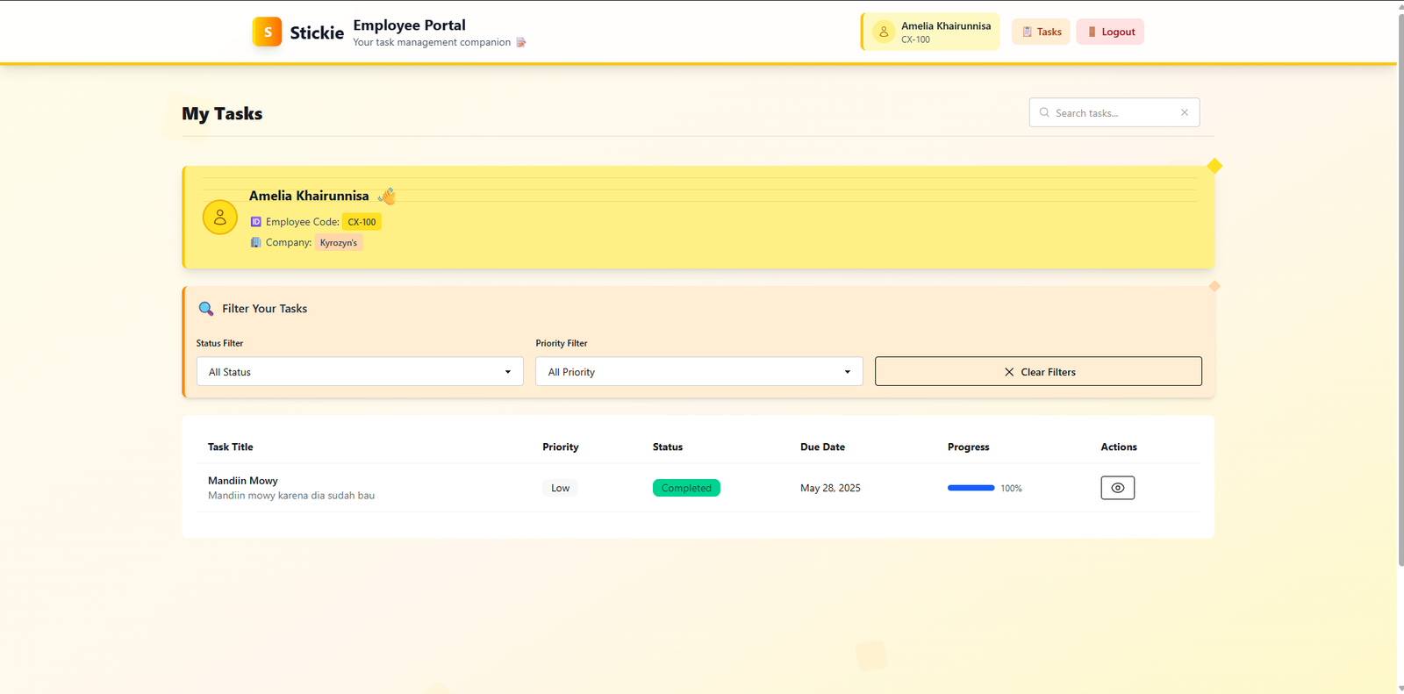Image resolution: width=1404 pixels, height=694 pixels.
Task: Click the Kyrozyn's company tag
Action: [x=339, y=243]
